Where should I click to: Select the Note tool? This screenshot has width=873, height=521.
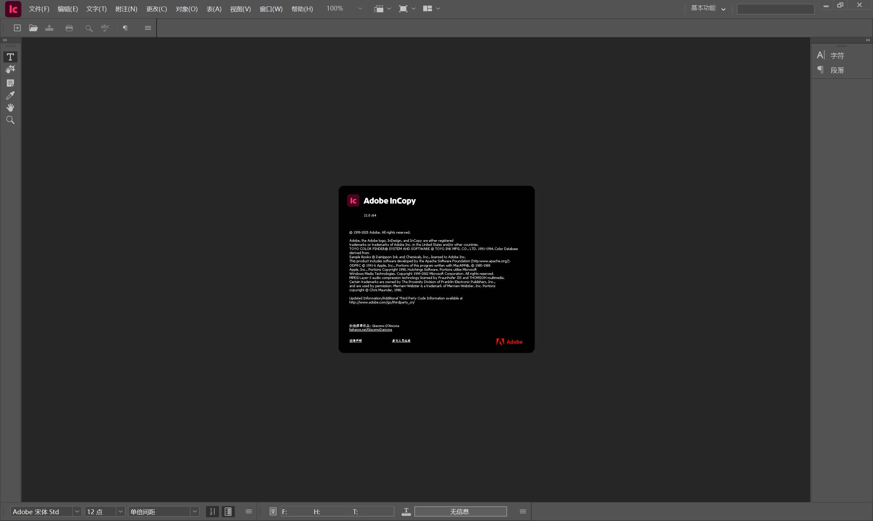tap(10, 83)
